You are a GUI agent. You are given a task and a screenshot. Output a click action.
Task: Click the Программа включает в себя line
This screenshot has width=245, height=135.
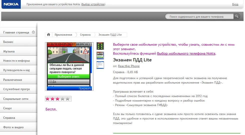pyautogui.click(x=133, y=92)
